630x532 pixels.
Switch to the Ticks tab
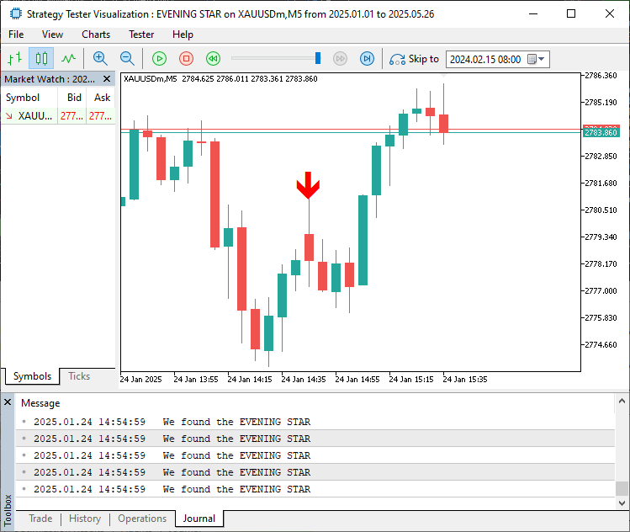[x=79, y=376]
